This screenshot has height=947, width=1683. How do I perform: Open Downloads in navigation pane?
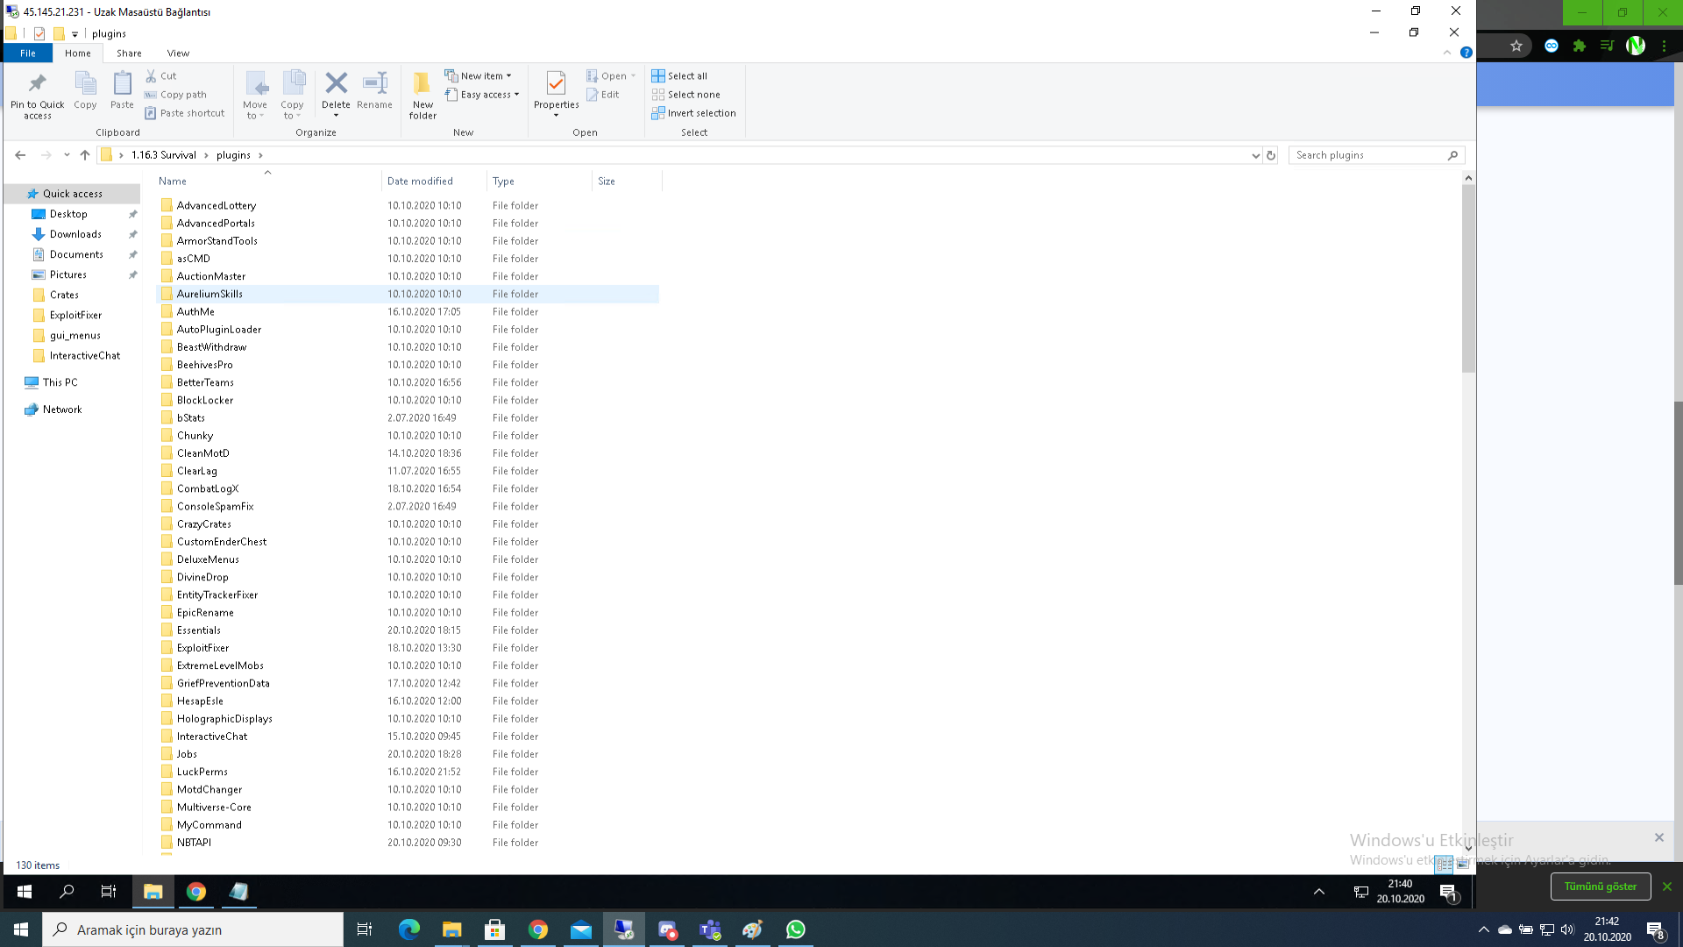click(75, 234)
